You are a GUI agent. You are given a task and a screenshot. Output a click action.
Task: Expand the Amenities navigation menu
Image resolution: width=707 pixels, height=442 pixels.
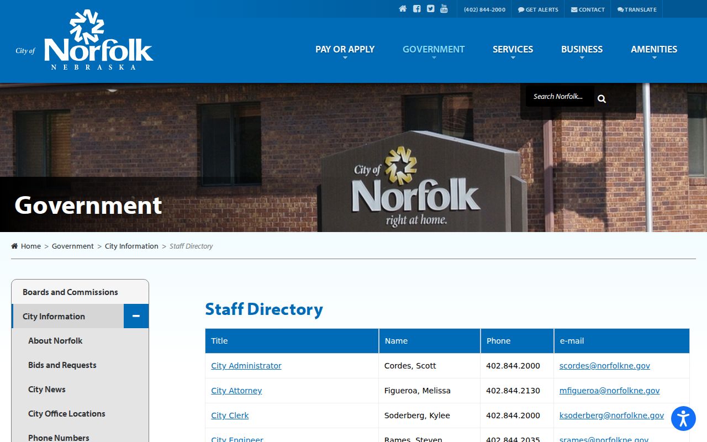(x=654, y=49)
